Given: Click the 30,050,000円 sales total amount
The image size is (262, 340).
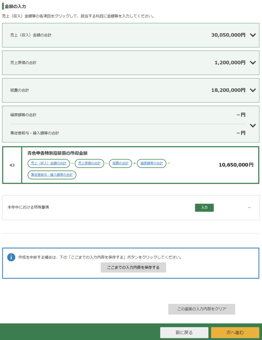Looking at the screenshot, I should tap(228, 35).
